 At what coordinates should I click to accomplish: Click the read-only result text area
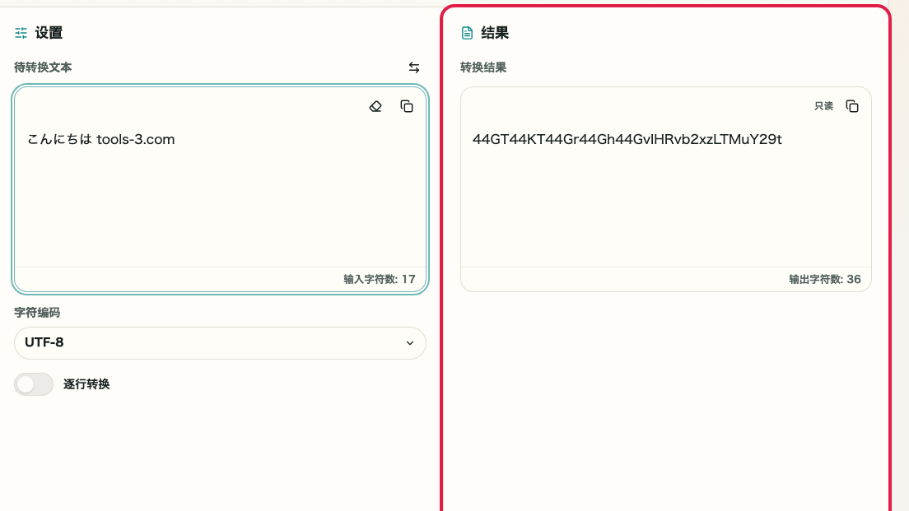pos(666,191)
